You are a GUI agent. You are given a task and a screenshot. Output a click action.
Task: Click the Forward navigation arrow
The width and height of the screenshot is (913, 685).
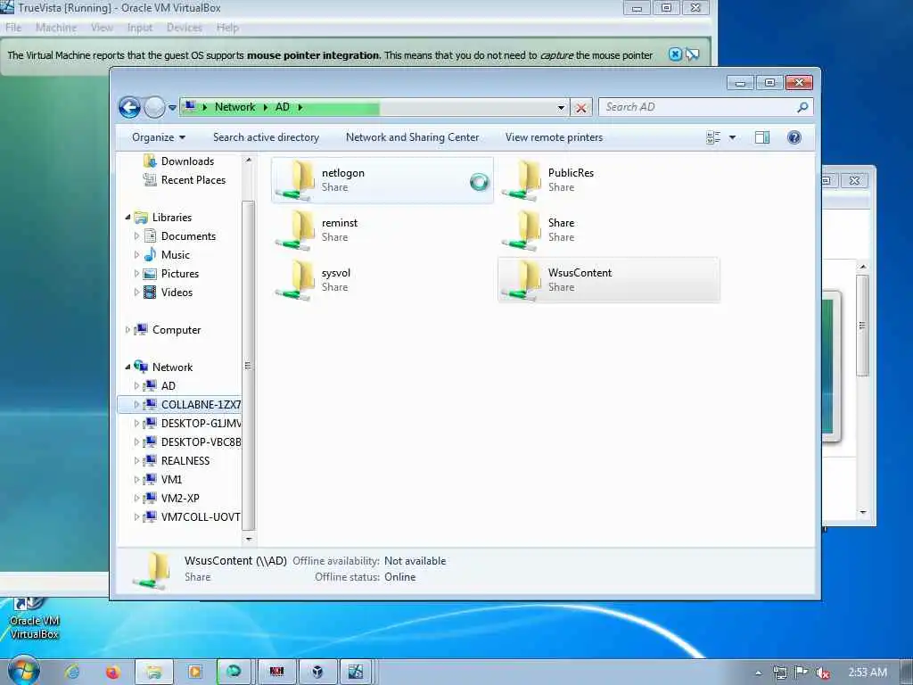click(x=154, y=107)
